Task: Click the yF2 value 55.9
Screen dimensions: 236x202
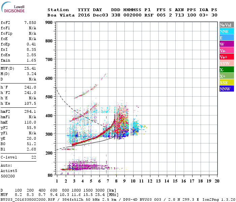Action: click(x=31, y=128)
